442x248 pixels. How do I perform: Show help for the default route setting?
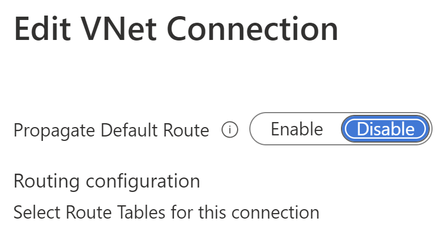point(230,130)
